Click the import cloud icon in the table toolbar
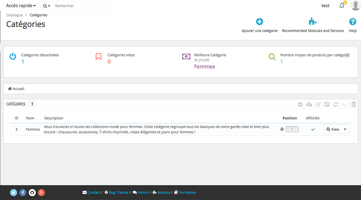 click(x=309, y=104)
